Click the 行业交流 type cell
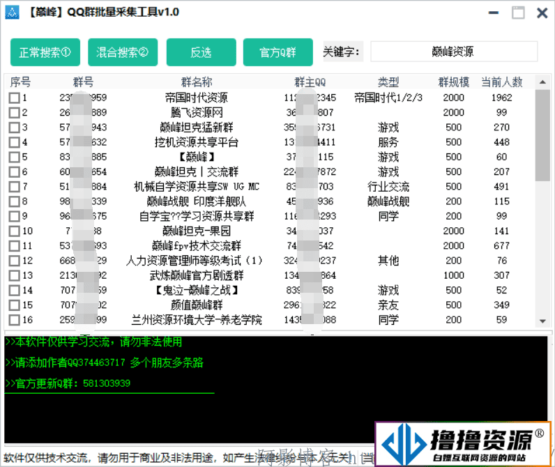 (388, 186)
